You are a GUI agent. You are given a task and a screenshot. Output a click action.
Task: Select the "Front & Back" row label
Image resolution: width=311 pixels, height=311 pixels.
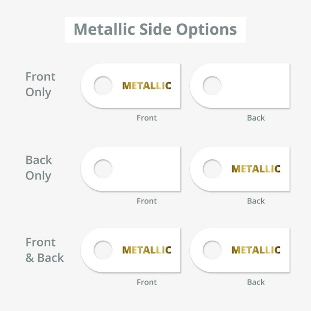coord(44,250)
